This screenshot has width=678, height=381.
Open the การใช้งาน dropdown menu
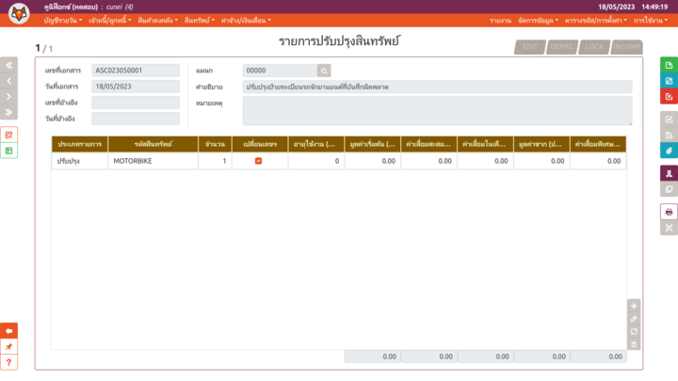(651, 21)
